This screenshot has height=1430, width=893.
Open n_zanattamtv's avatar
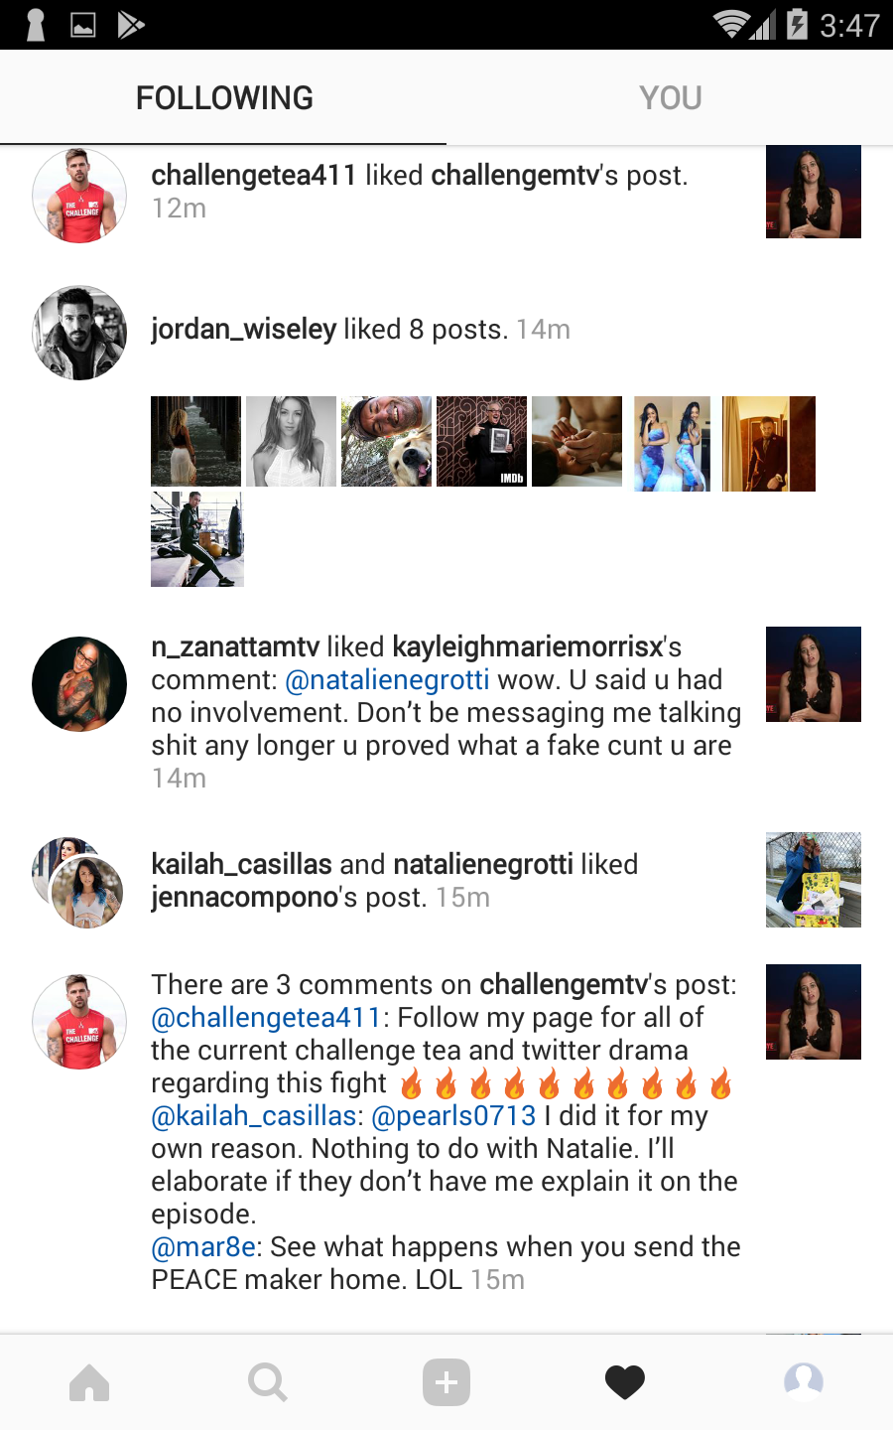click(x=79, y=684)
